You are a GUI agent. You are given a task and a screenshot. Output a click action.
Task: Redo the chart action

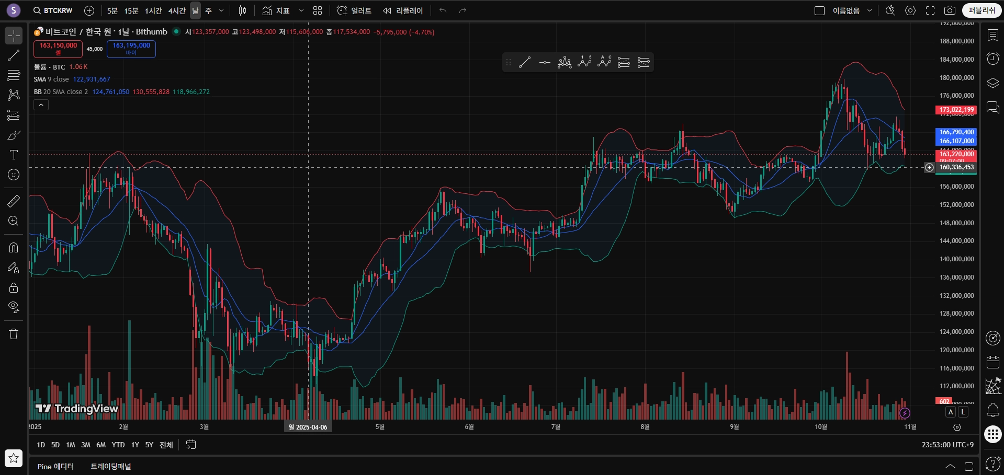(462, 10)
